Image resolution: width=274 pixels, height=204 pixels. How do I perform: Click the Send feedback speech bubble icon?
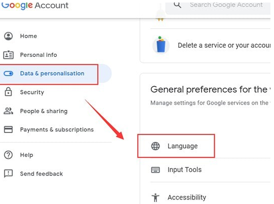tap(9, 174)
